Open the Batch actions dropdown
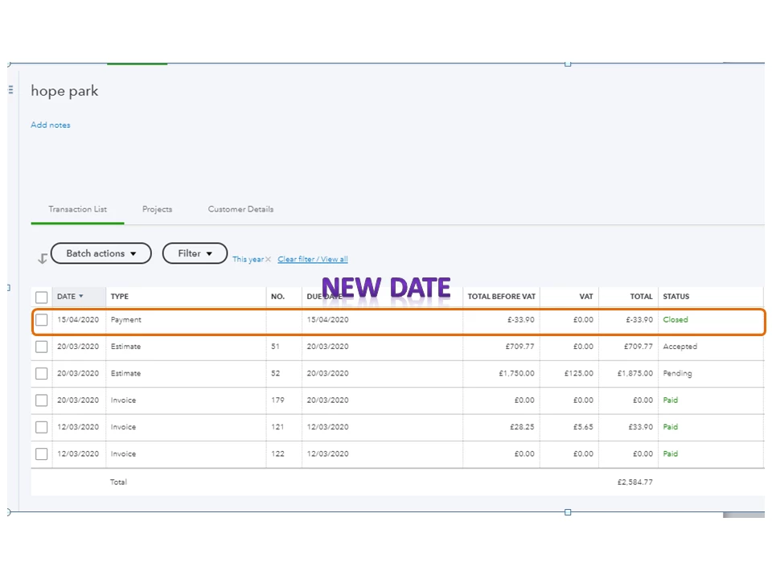772x579 pixels. pos(101,253)
